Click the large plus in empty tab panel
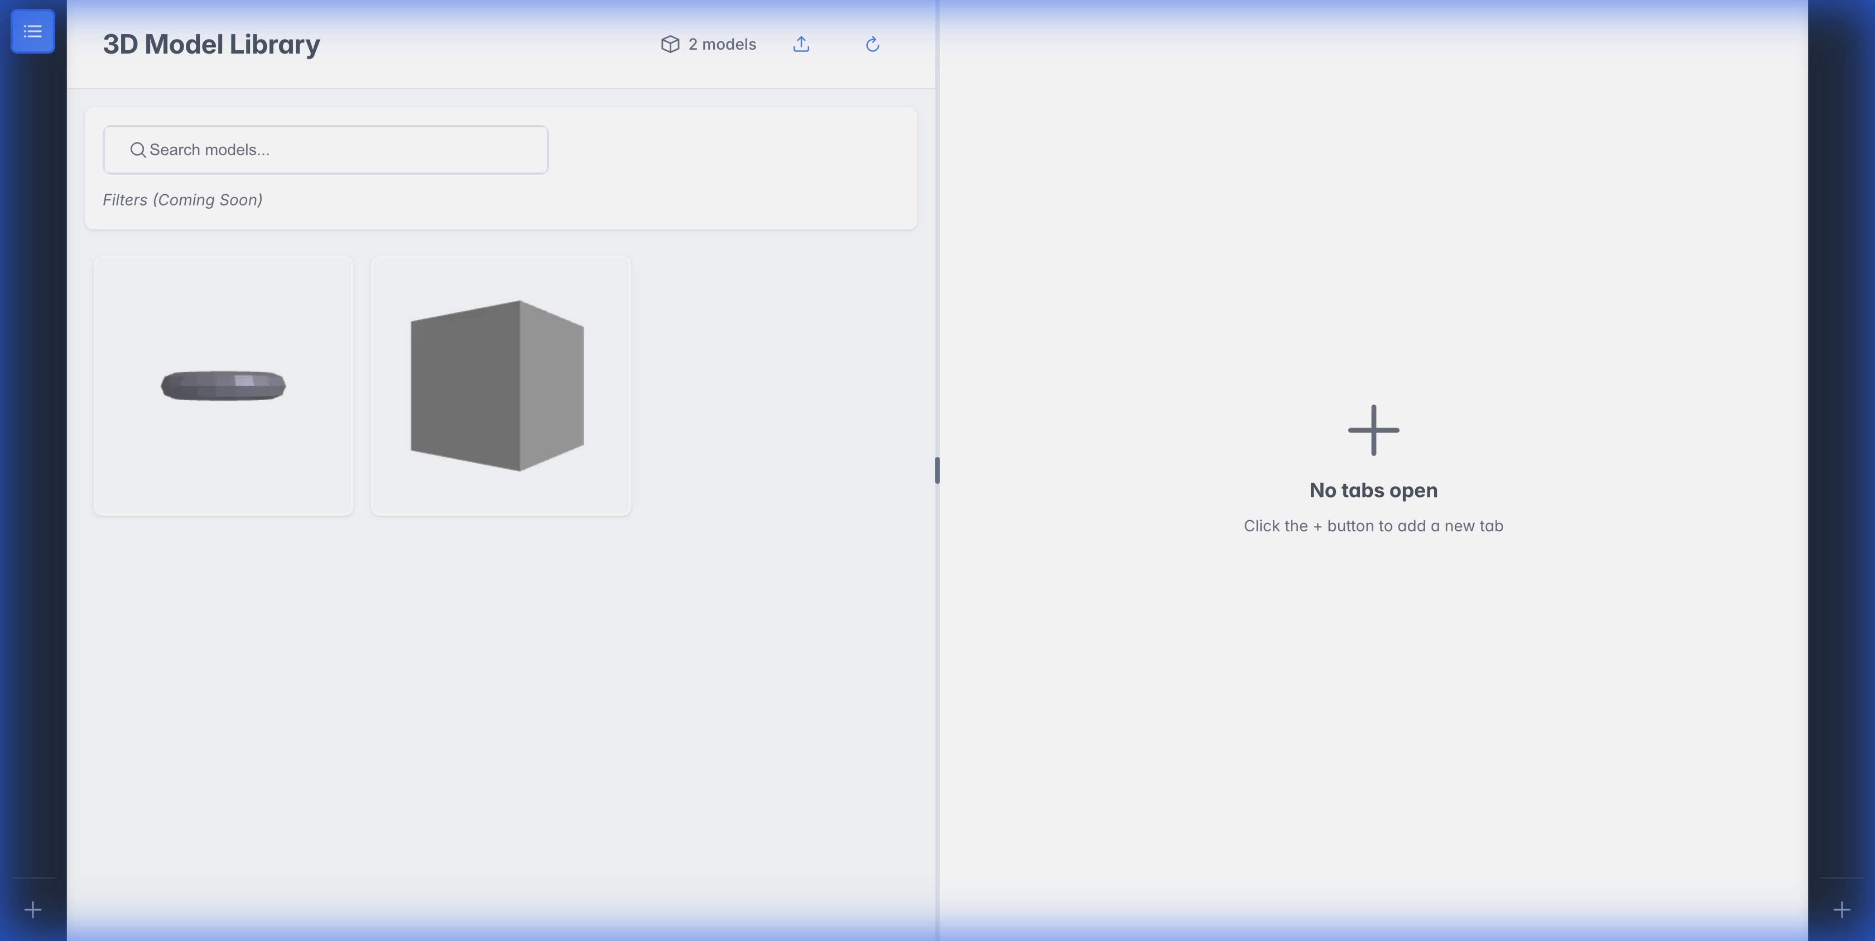 (1373, 430)
